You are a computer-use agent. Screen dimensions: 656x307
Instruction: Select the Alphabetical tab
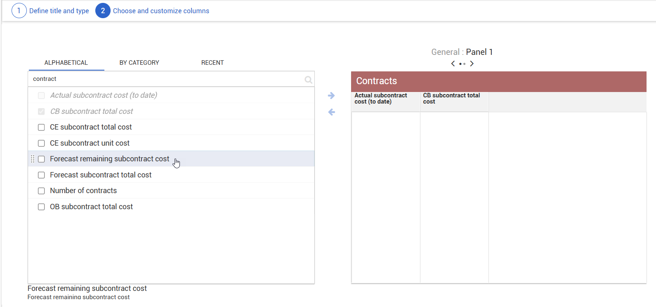(66, 63)
